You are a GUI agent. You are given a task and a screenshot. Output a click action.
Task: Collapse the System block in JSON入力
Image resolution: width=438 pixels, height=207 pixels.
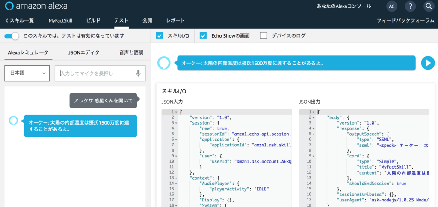pyautogui.click(x=176, y=205)
